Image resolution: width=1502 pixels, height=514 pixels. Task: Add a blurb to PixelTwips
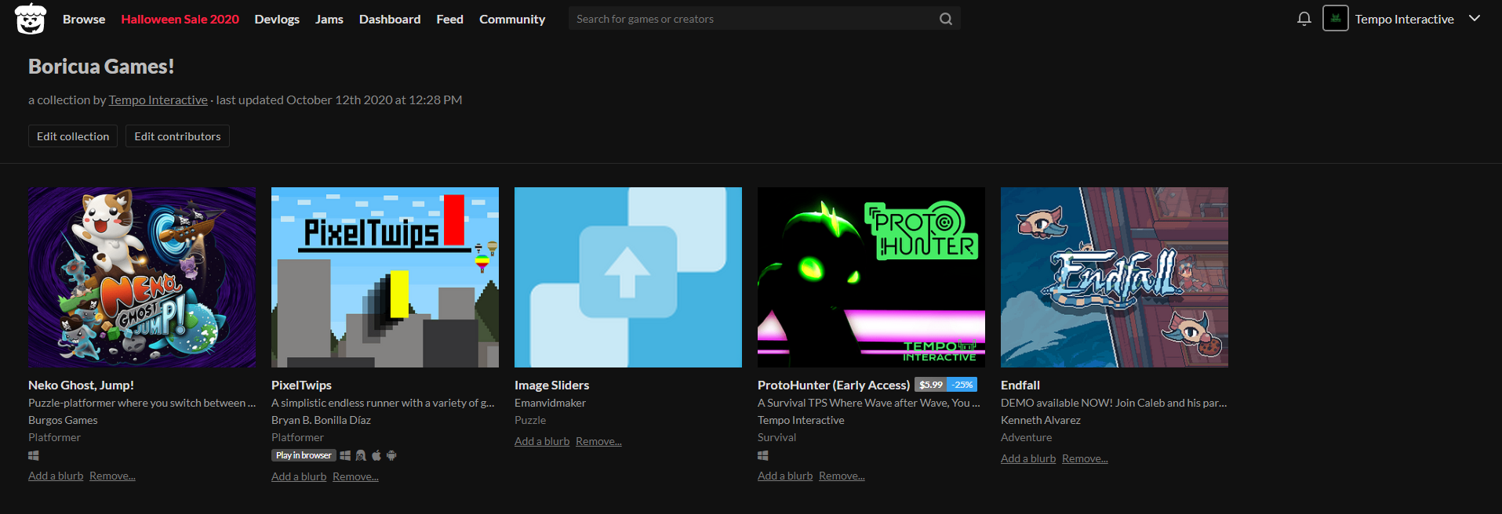point(299,476)
